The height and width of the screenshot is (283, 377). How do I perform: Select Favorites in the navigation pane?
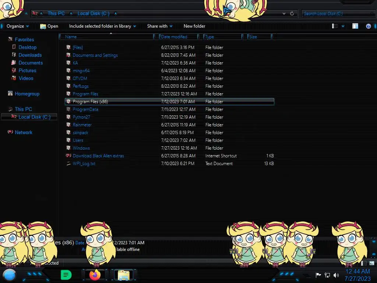(24, 39)
